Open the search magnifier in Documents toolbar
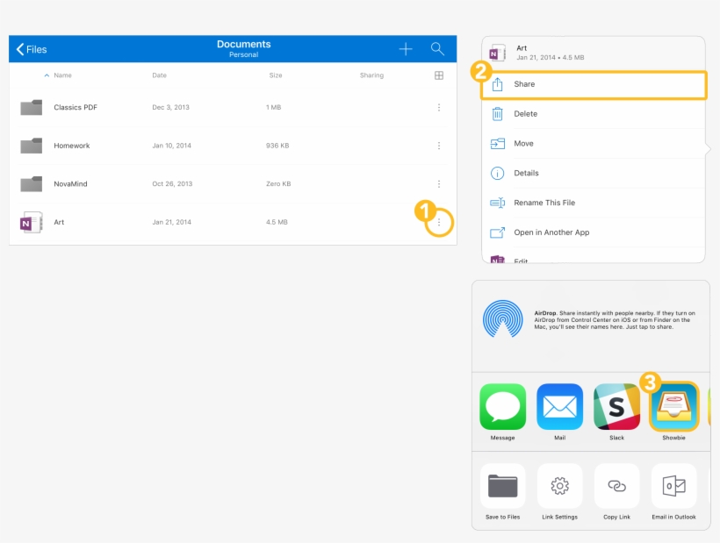The image size is (720, 543). click(437, 48)
